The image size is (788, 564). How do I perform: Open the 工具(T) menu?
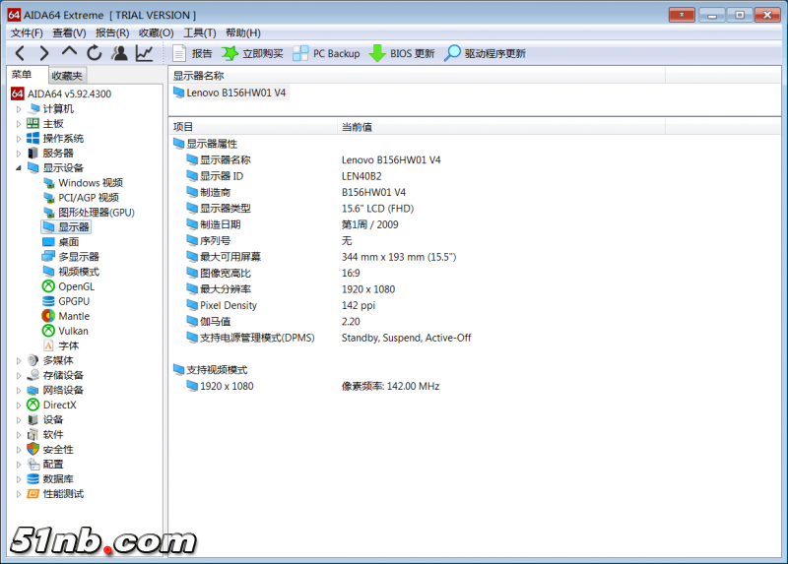tap(200, 33)
